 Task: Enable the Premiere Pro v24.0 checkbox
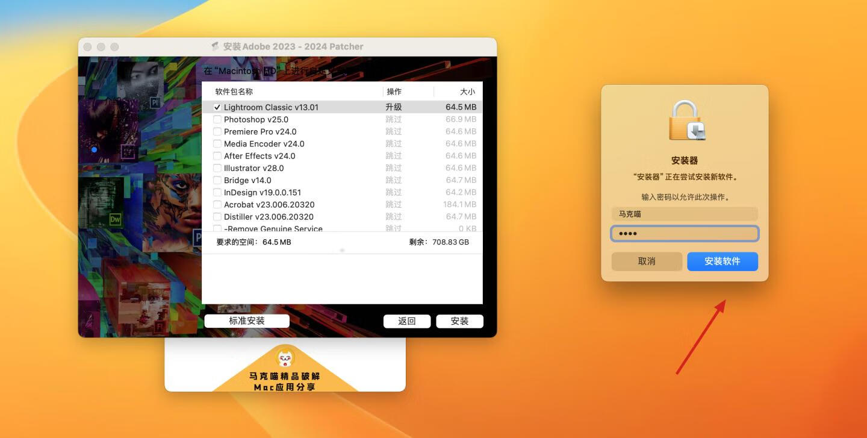point(217,131)
